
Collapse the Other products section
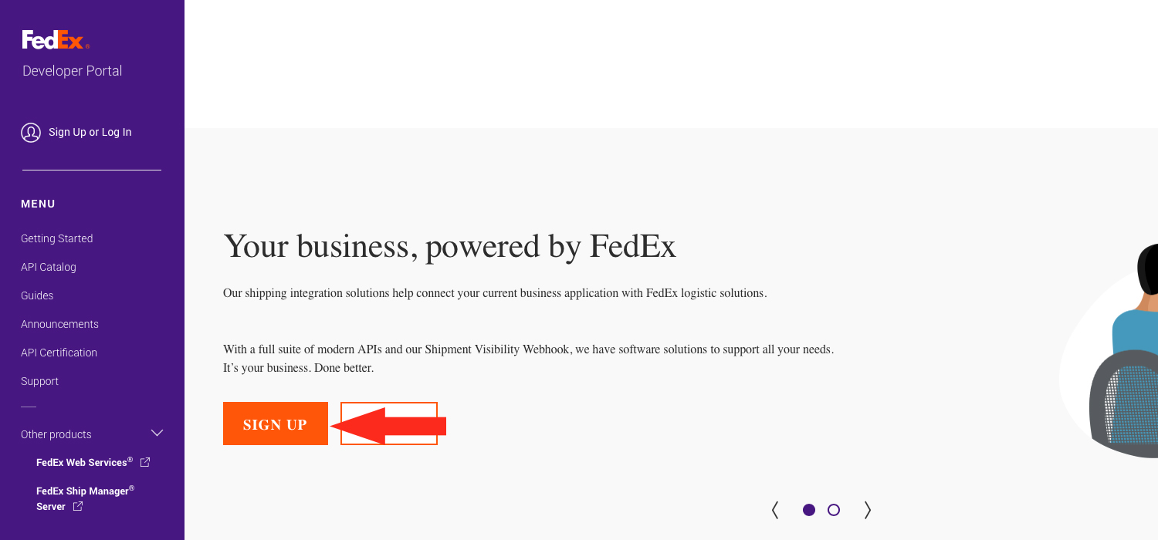157,433
